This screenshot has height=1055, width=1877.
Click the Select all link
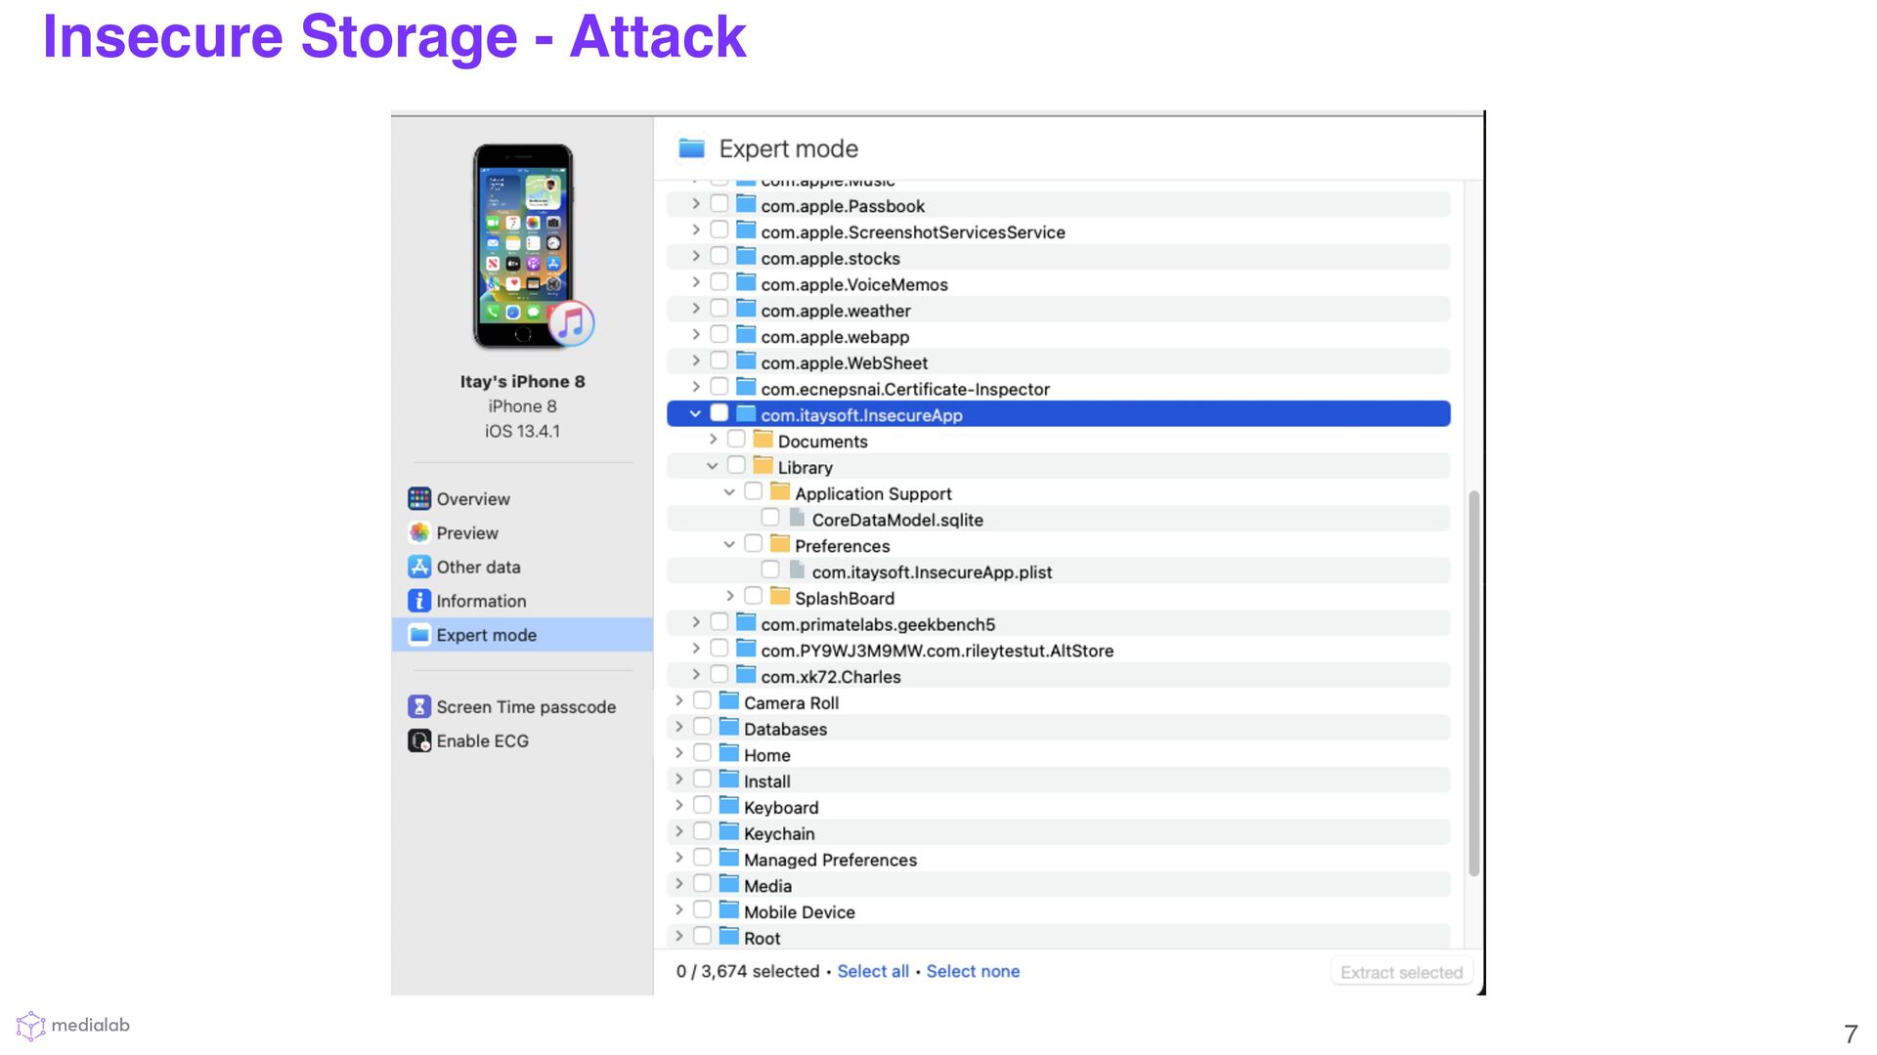(872, 972)
